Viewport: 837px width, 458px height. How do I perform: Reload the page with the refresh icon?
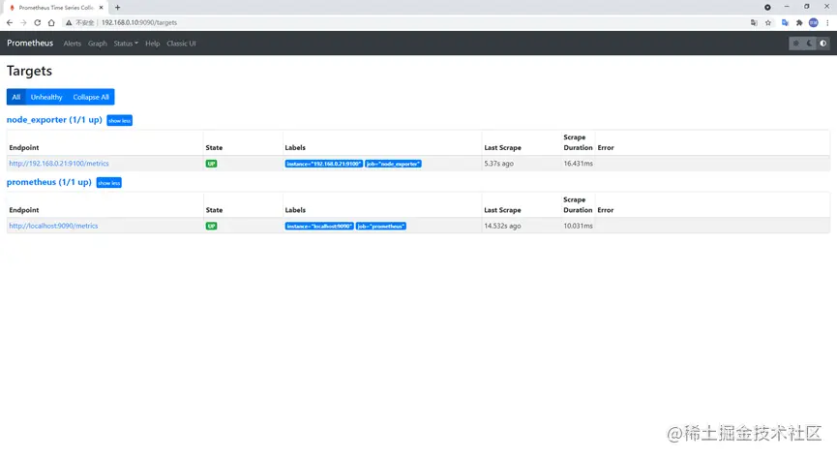coord(38,22)
